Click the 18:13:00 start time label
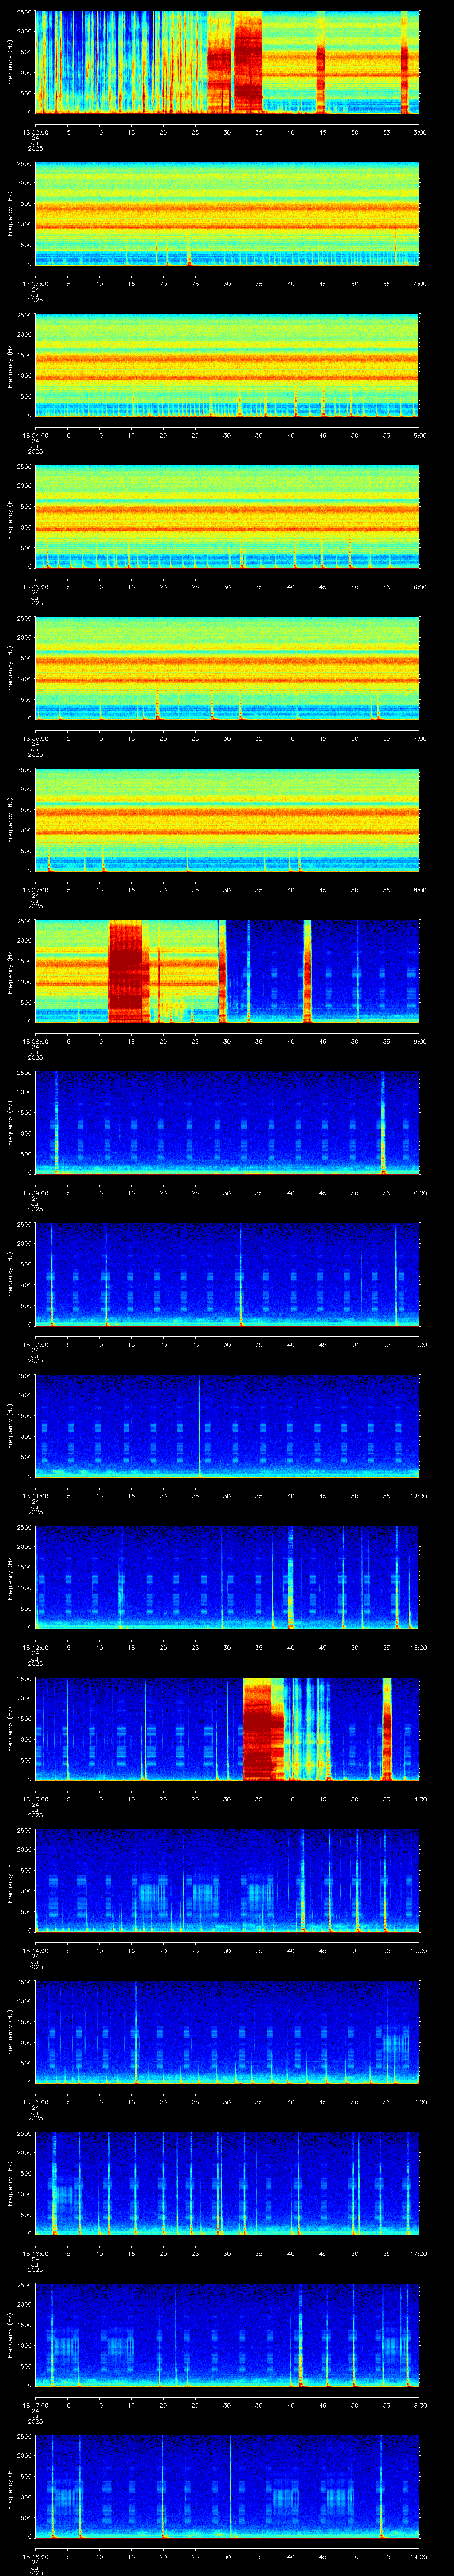The image size is (454, 2576). [35, 1799]
